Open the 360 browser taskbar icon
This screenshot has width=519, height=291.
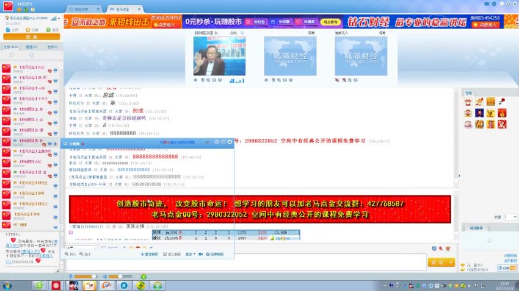40,286
